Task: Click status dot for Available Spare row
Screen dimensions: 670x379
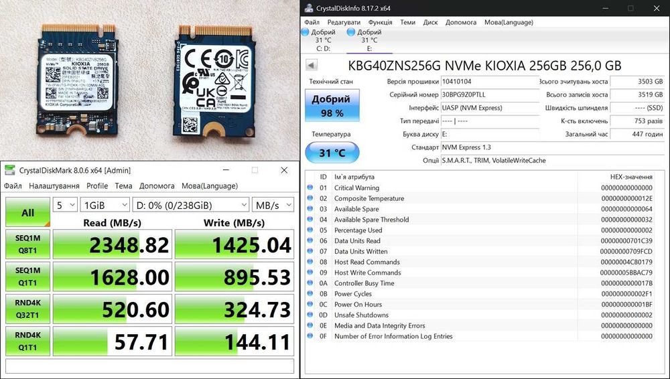Action: [x=310, y=209]
